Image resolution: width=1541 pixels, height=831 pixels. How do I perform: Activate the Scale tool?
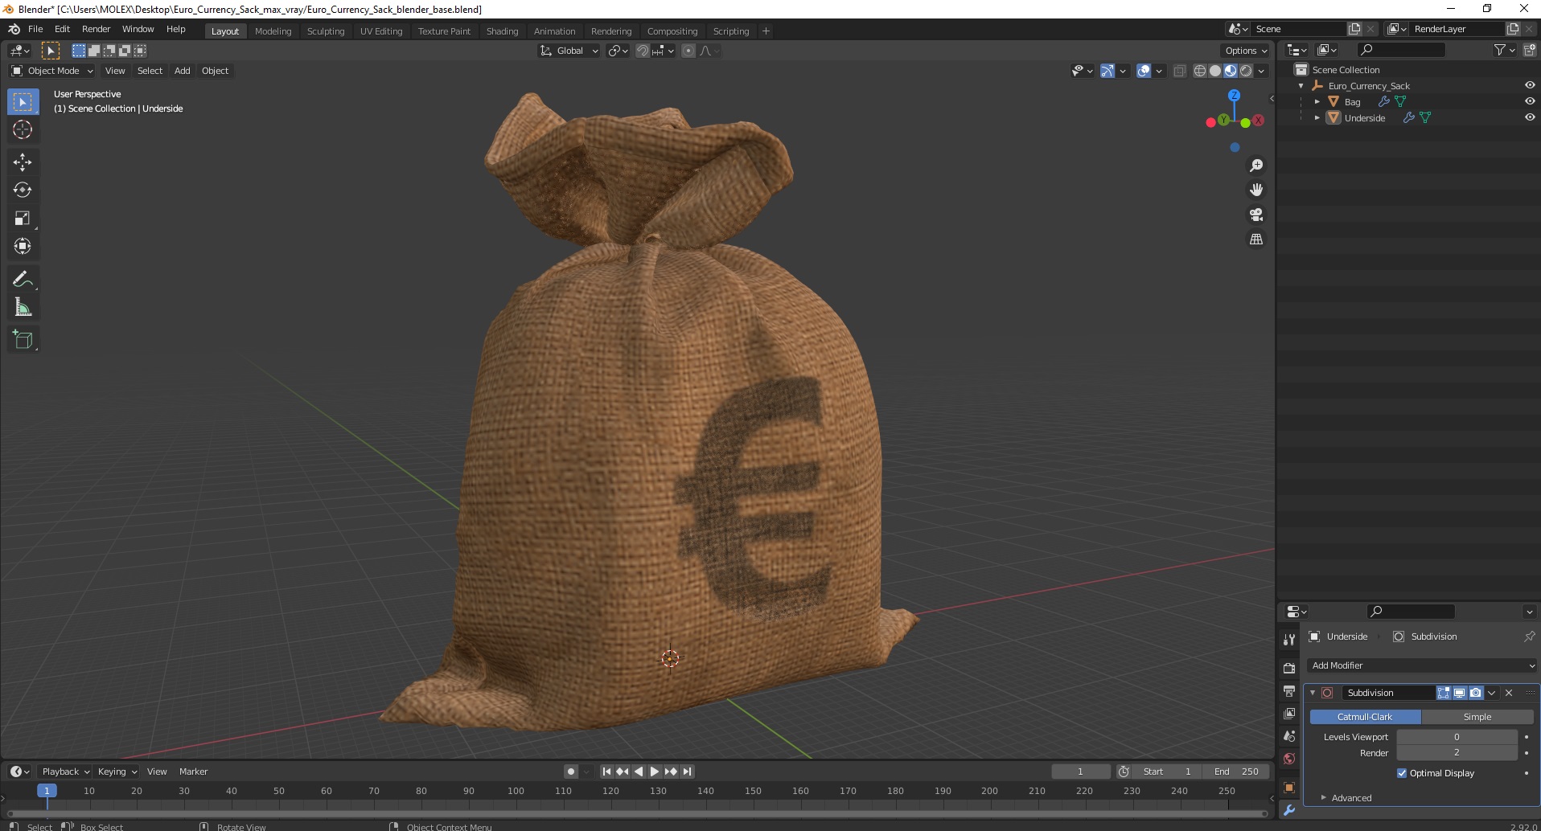coord(23,219)
